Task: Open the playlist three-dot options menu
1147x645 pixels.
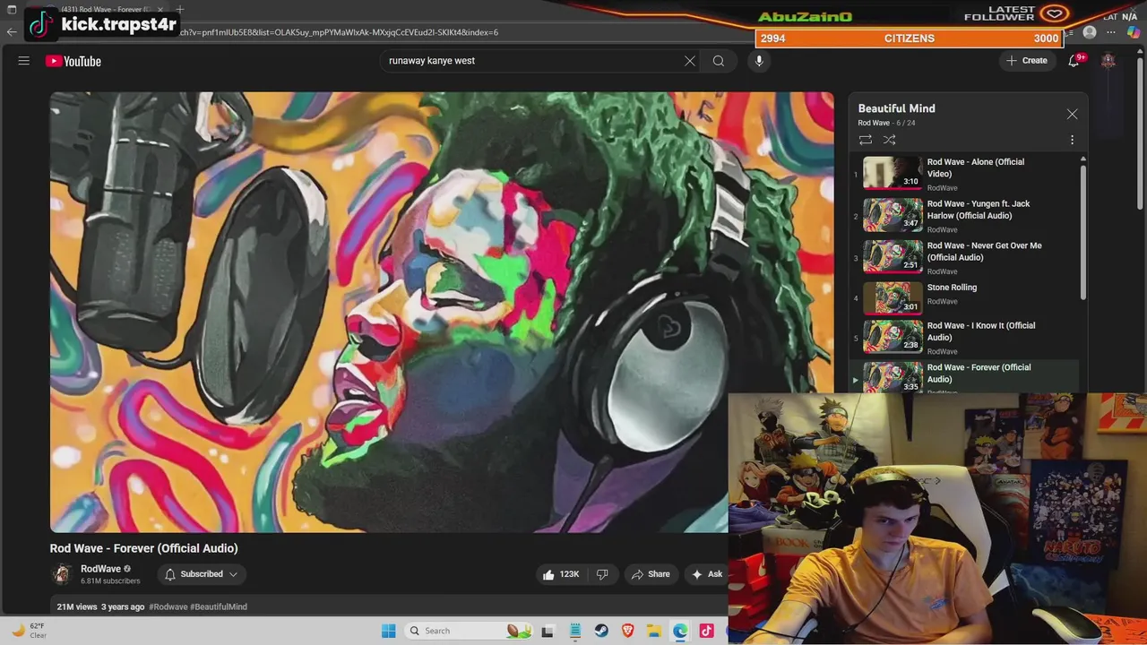Action: coord(1072,140)
